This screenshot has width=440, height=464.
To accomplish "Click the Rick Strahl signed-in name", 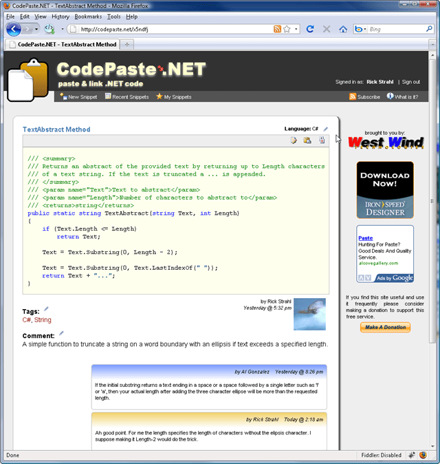I will tap(379, 82).
